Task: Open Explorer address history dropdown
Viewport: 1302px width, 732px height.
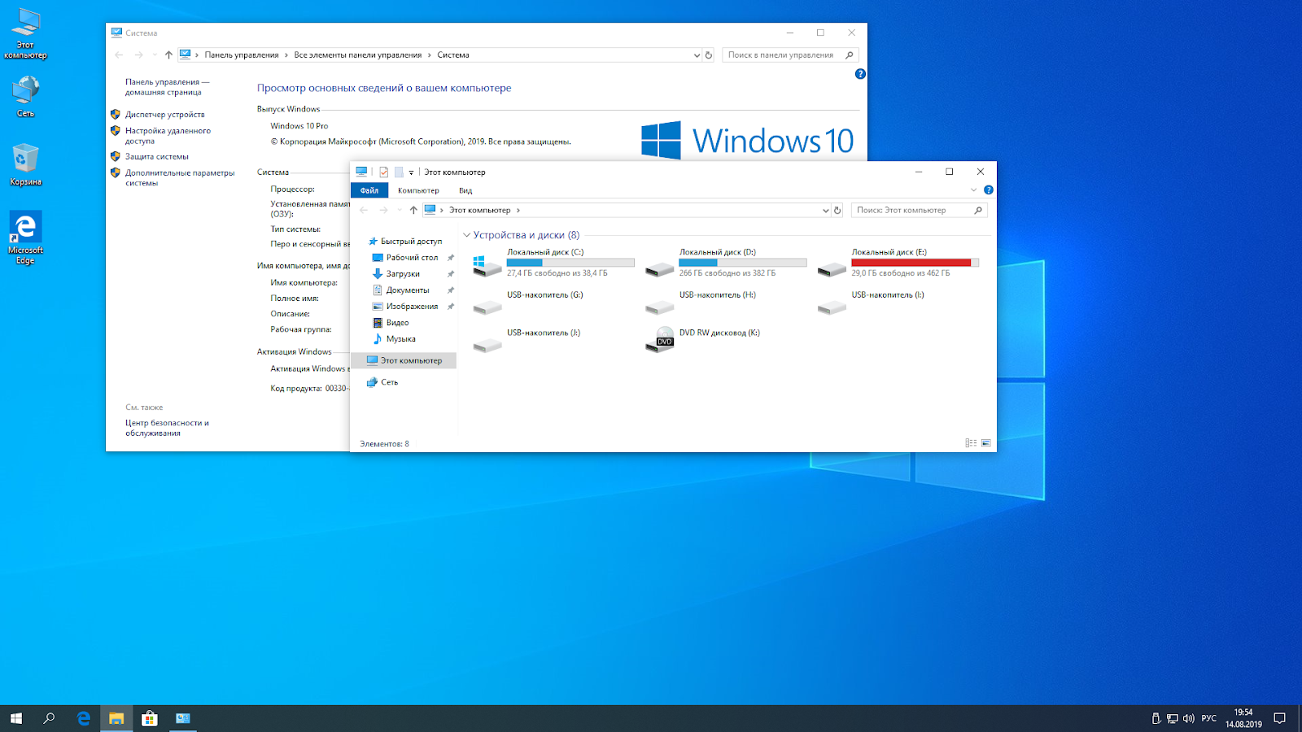Action: point(825,210)
